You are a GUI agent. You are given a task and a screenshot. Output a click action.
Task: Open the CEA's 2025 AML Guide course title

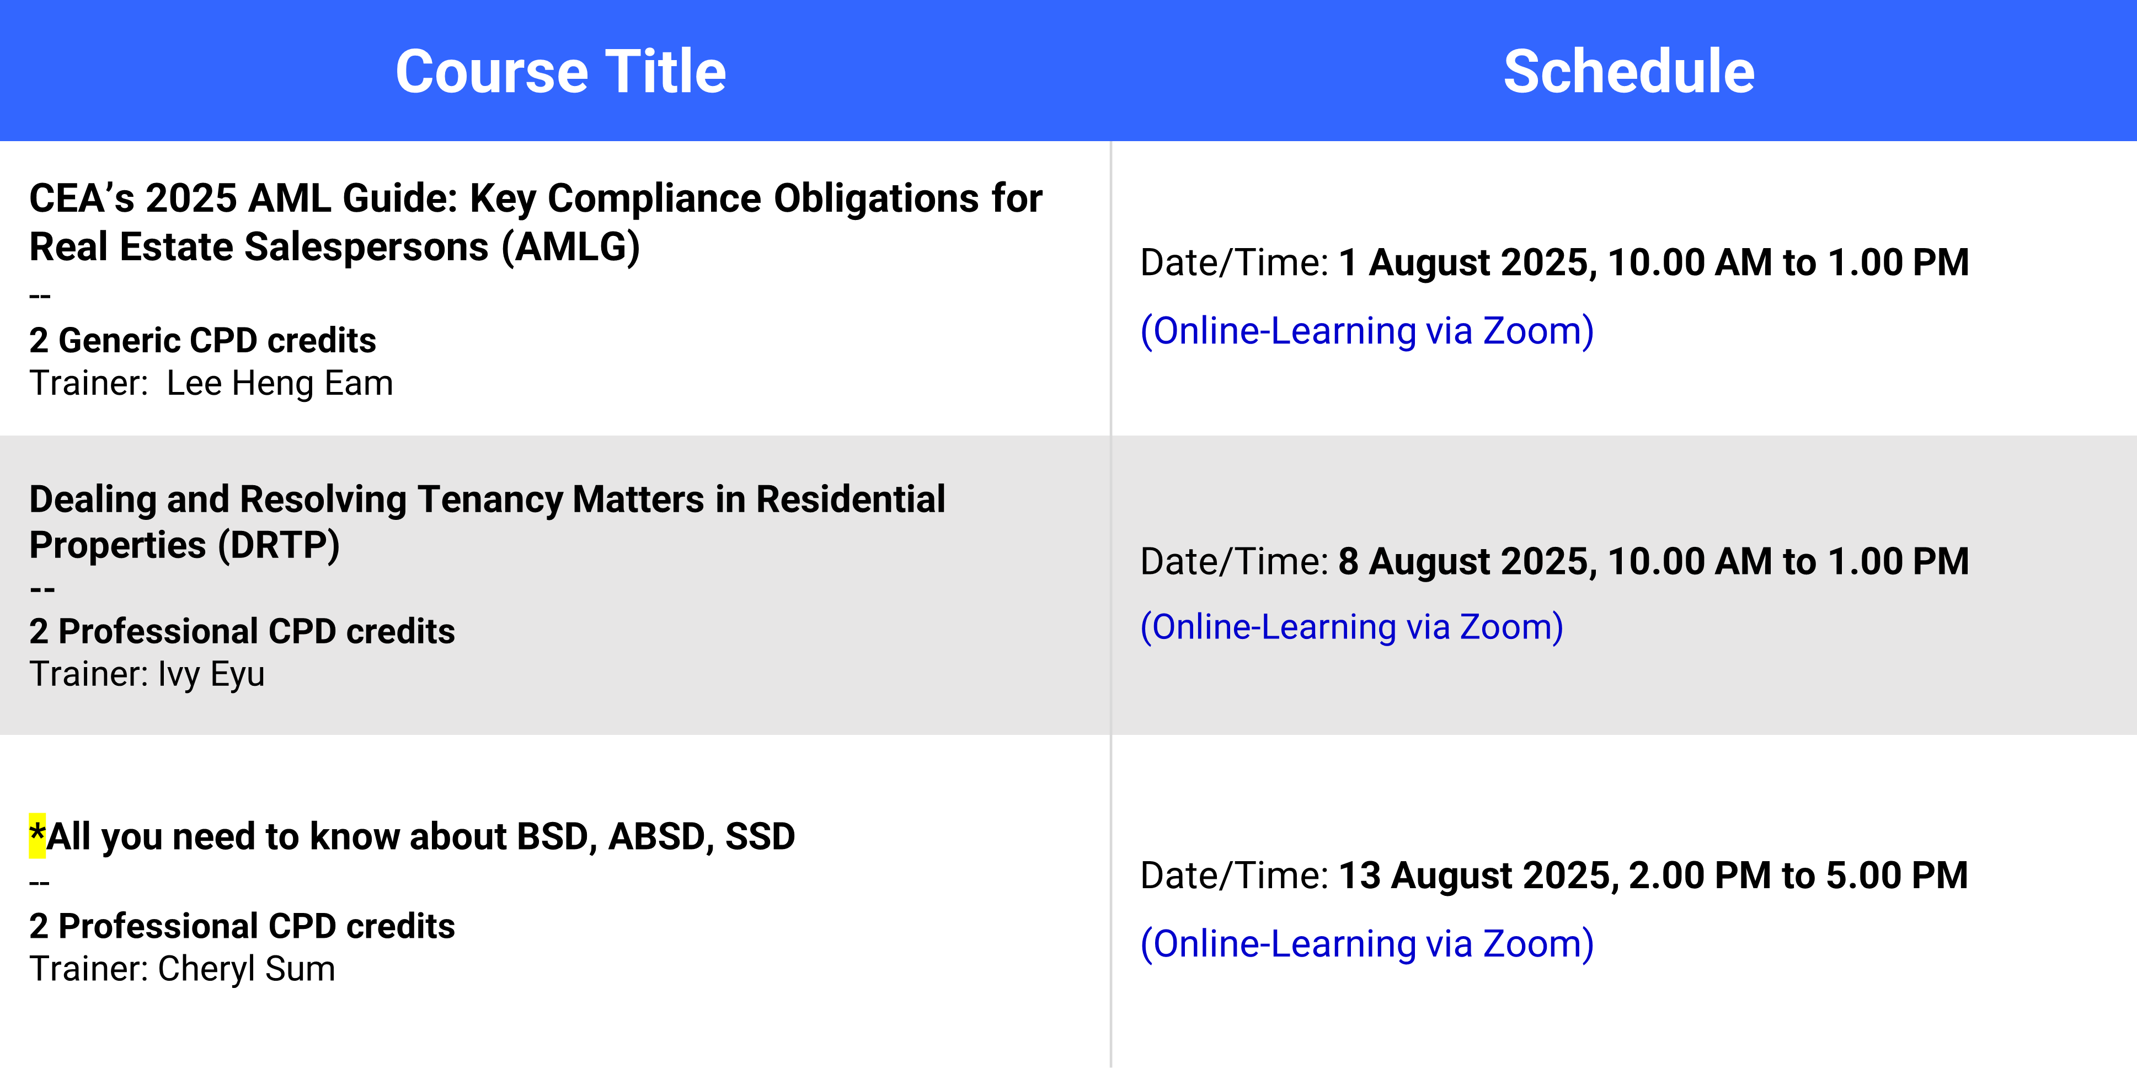(535, 222)
